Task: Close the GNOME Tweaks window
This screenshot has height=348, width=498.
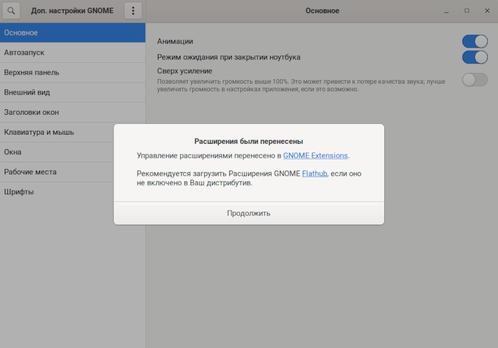Action: coord(487,11)
